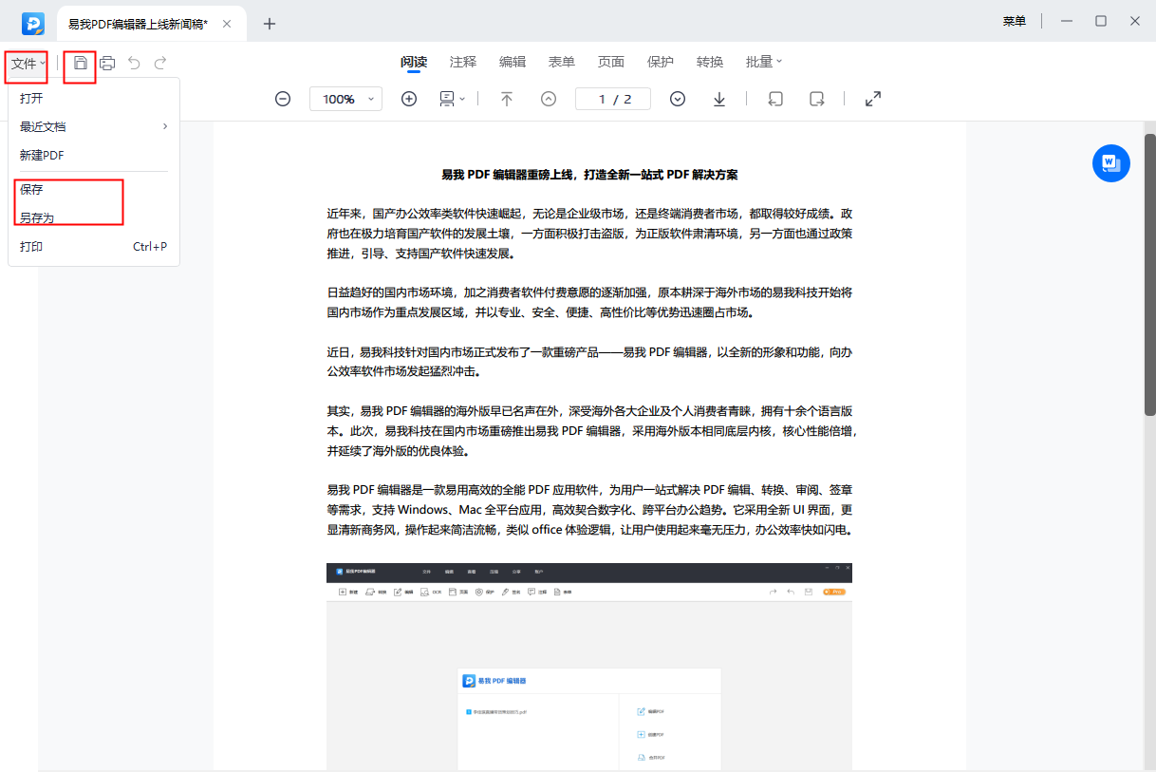1156x772 pixels.
Task: Switch to the 注释 annotation tab
Action: [x=463, y=62]
